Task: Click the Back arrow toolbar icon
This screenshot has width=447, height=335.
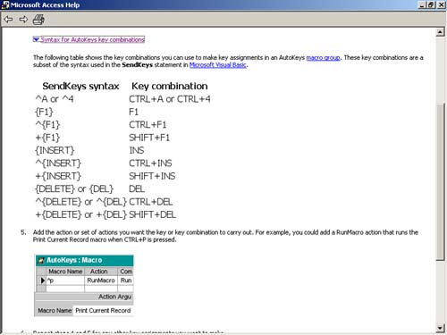Action: click(8, 20)
